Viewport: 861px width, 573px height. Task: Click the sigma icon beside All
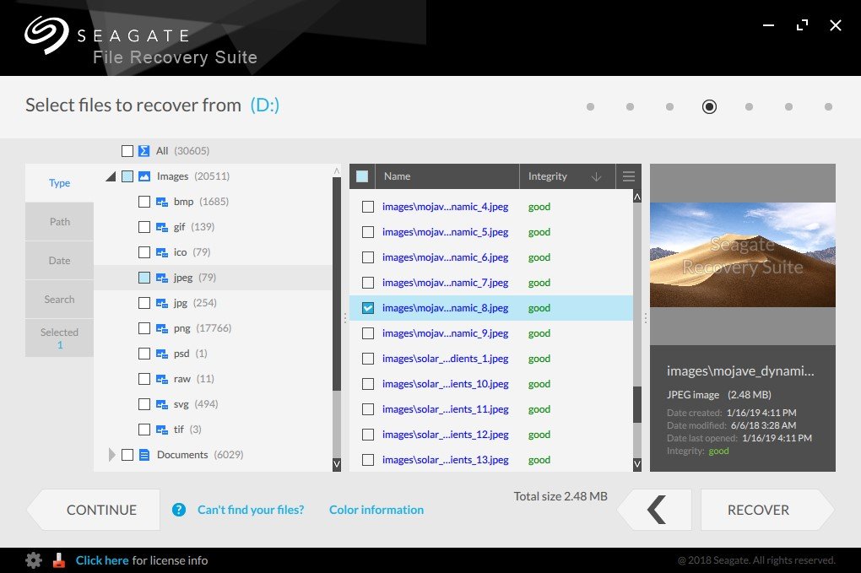(143, 151)
